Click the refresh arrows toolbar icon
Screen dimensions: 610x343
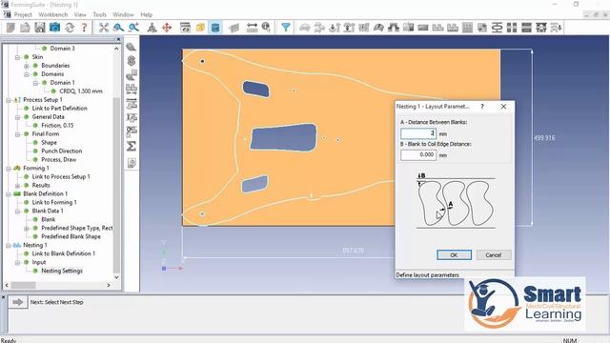tap(70, 28)
